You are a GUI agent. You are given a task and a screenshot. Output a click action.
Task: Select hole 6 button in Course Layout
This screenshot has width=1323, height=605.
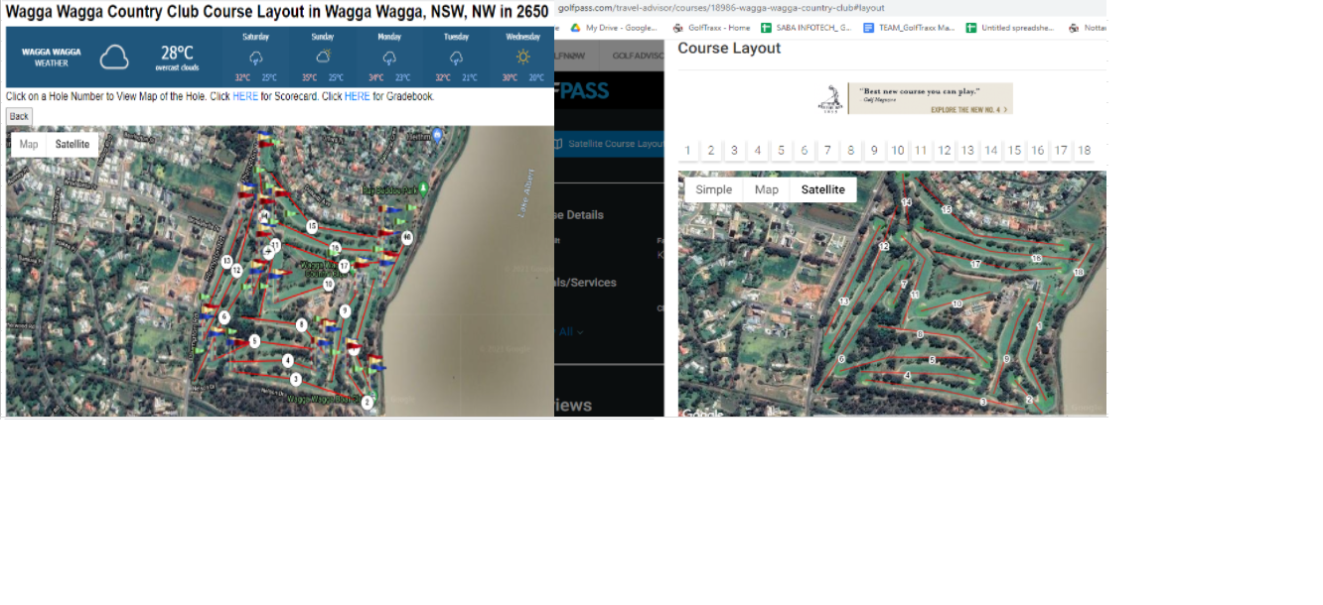pos(805,151)
